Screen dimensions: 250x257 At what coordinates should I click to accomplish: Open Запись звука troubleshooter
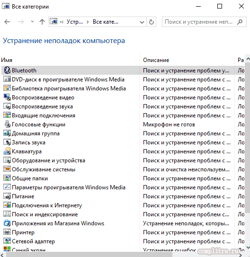(x=28, y=142)
